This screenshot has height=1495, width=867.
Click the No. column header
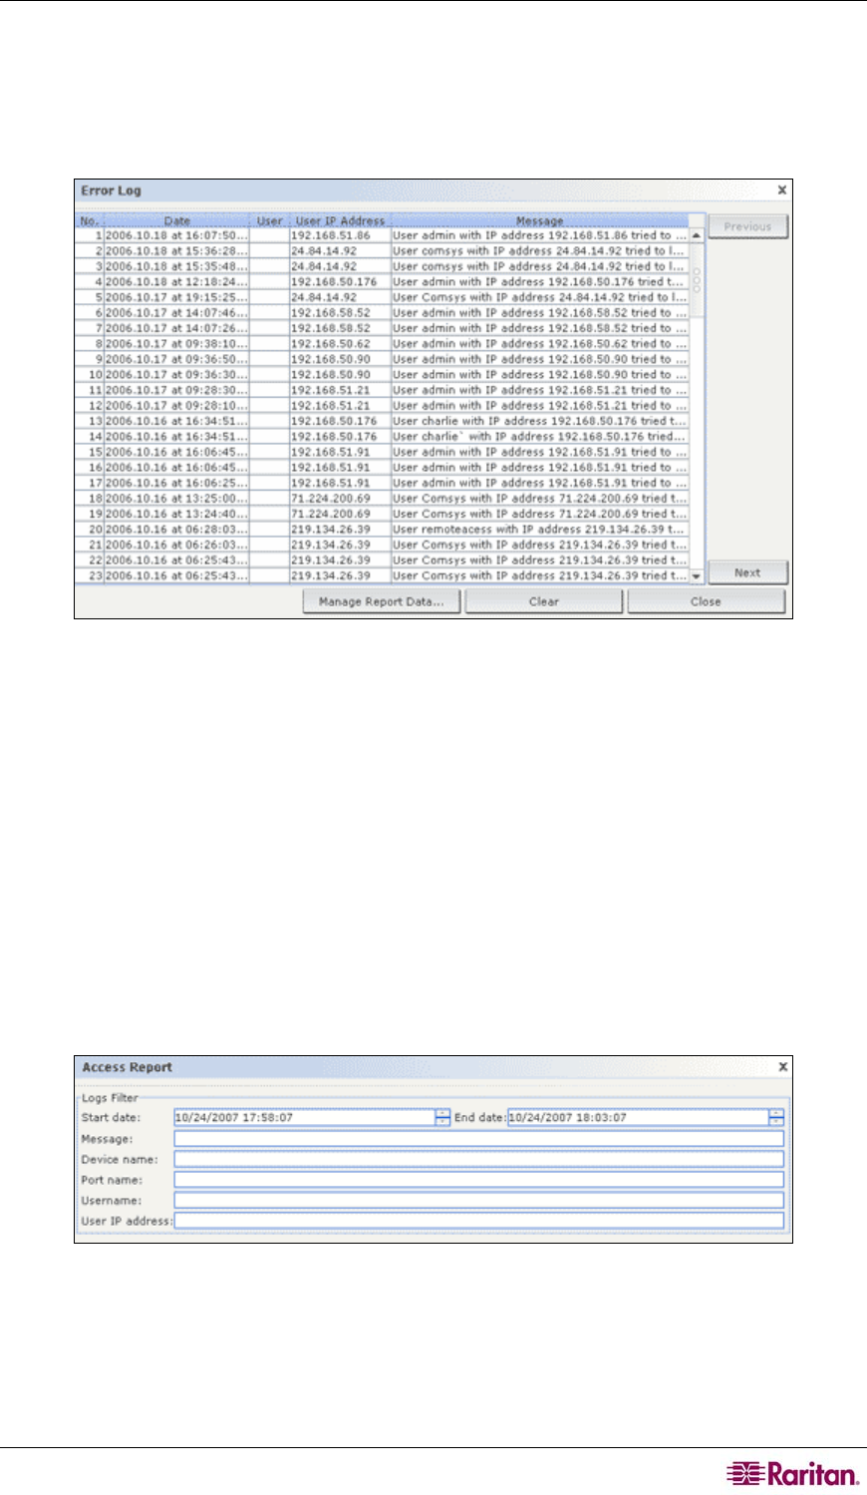(90, 220)
